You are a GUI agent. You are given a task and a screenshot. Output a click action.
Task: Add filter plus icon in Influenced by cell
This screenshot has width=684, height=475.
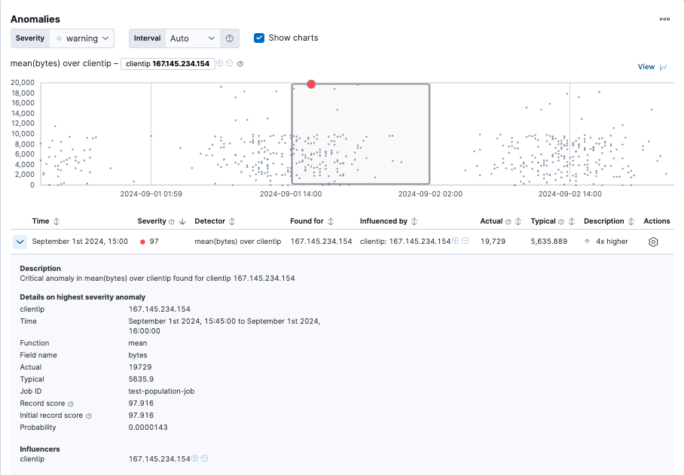[456, 241]
